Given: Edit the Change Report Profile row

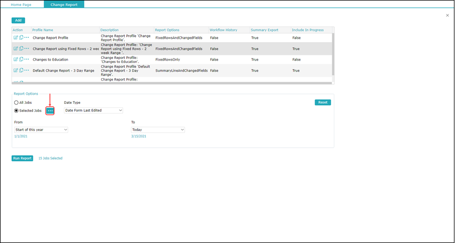Looking at the screenshot, I should coord(16,38).
